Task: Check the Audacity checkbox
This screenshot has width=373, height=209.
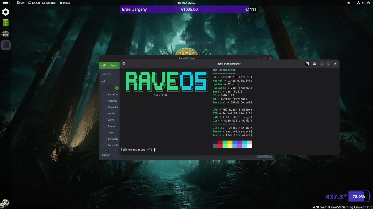Action: 105,101
